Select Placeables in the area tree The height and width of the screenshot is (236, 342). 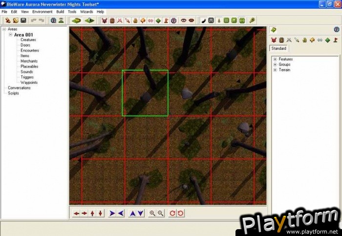(29, 66)
